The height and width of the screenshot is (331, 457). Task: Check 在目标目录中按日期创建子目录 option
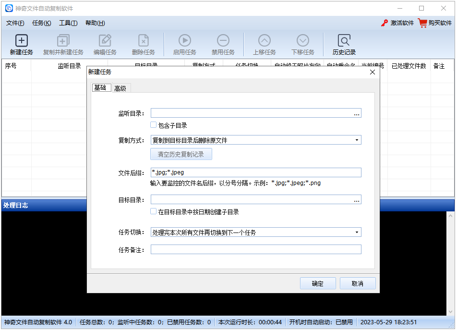coord(154,211)
